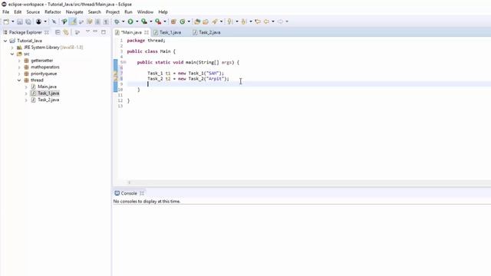Open the Project menu
This screenshot has height=276, width=491.
(x=113, y=12)
